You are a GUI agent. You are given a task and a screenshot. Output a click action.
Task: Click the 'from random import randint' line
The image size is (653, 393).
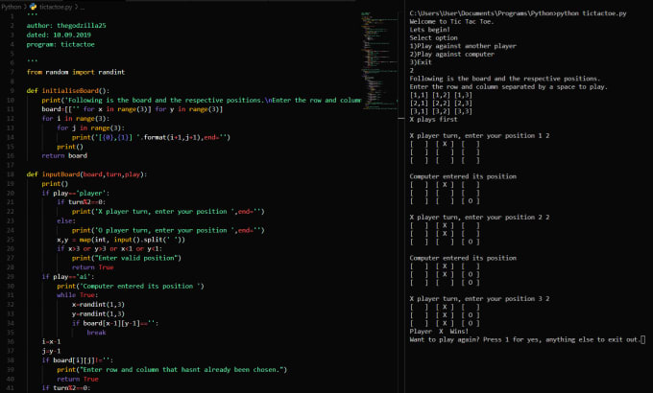(x=75, y=72)
